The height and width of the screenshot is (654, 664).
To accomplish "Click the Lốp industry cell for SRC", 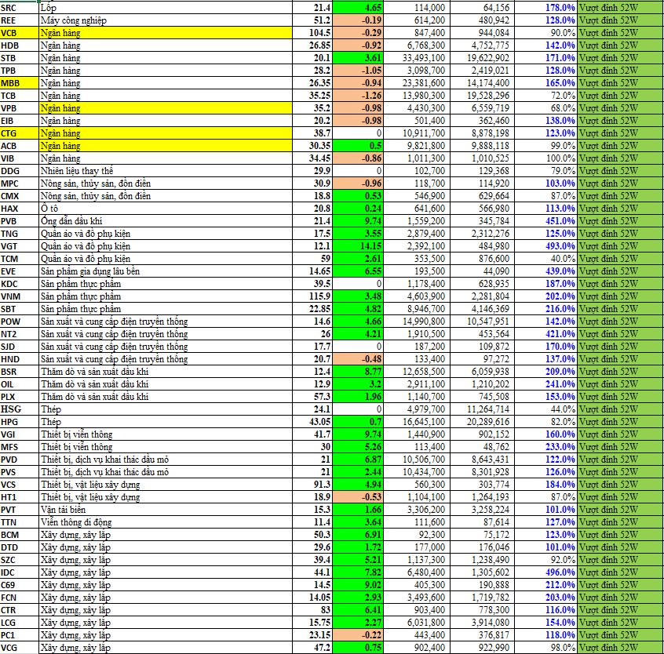I will coord(165,7).
